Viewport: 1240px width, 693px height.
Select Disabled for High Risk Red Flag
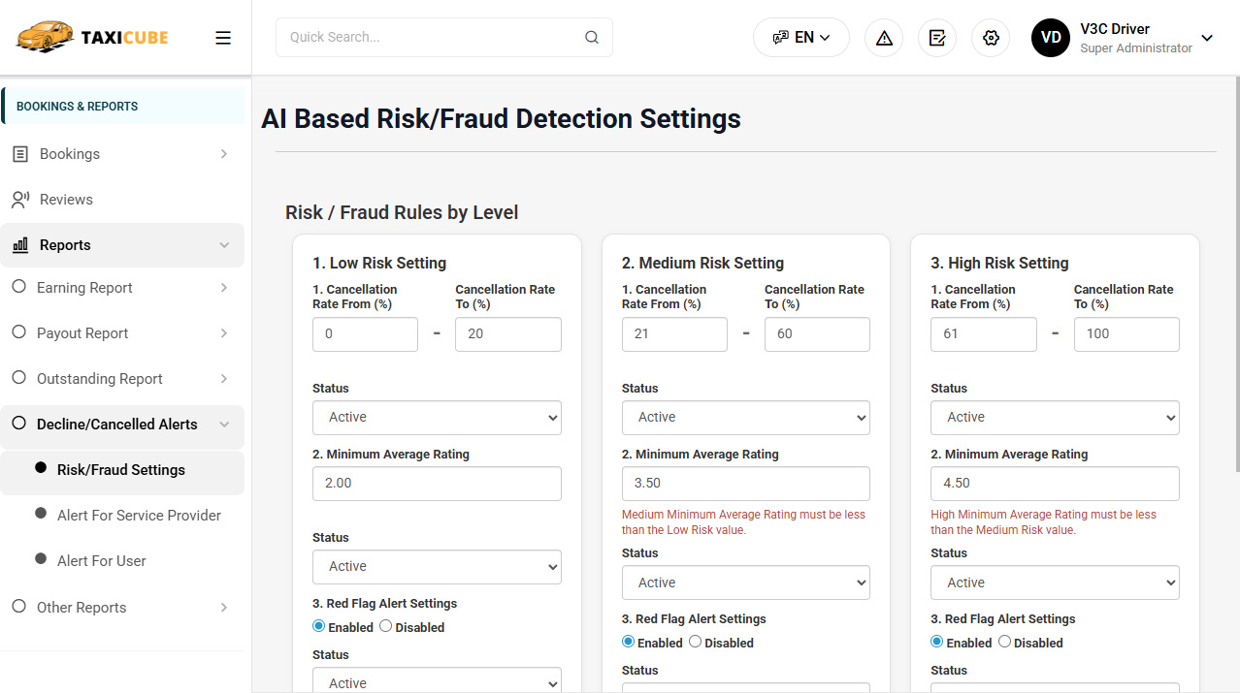tap(1004, 642)
